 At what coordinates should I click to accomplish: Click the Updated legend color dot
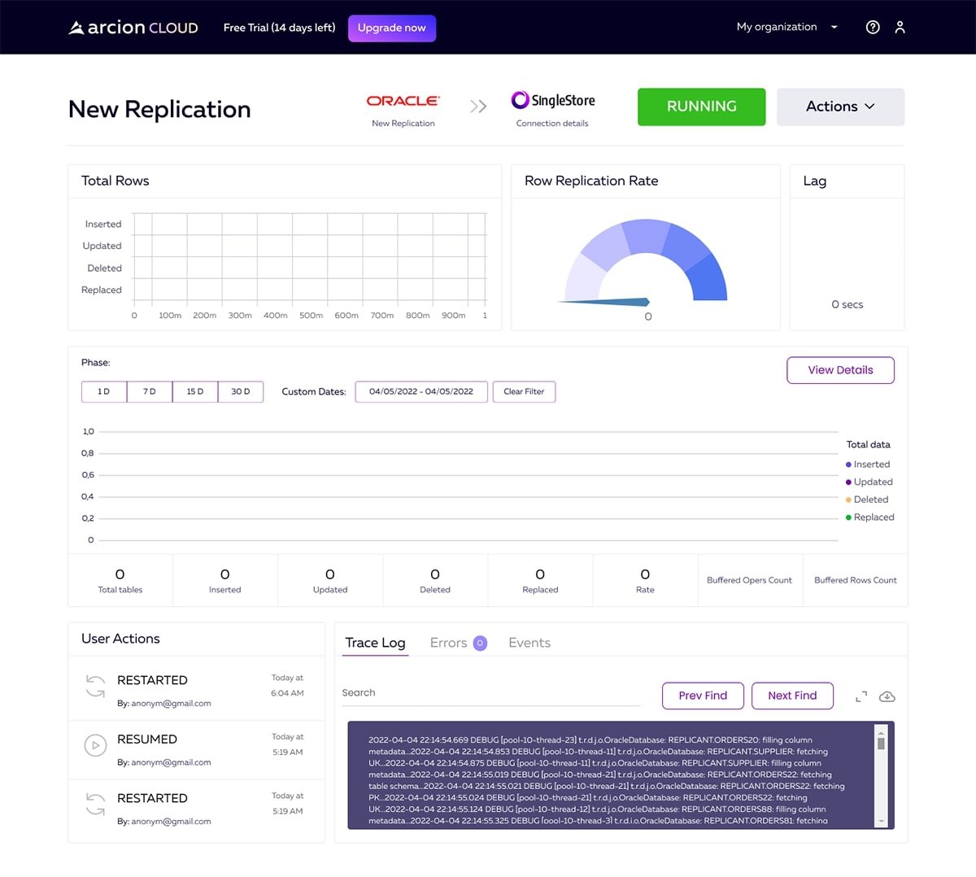click(x=848, y=482)
